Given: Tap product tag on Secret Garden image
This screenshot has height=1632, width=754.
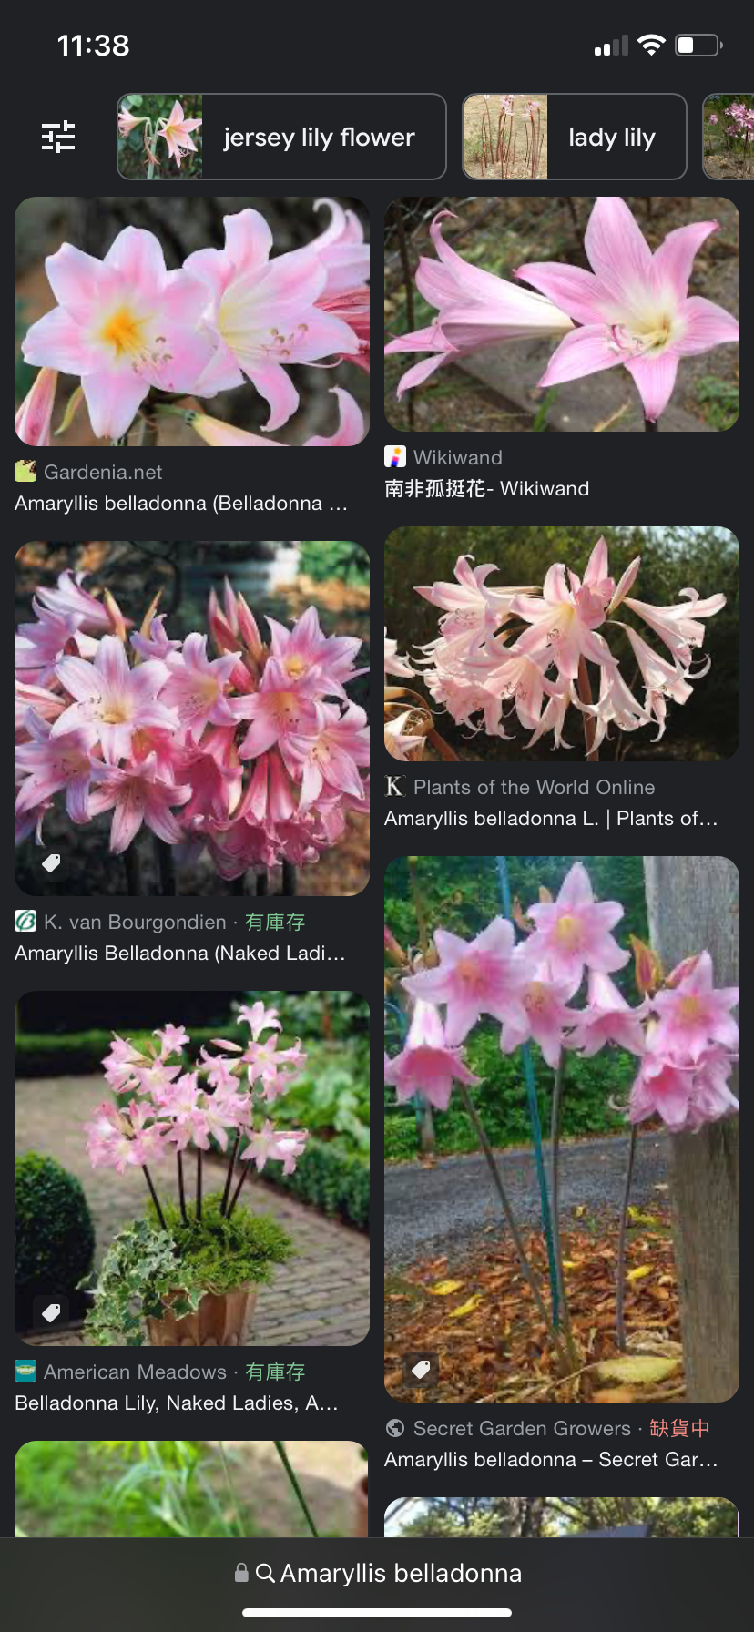Looking at the screenshot, I should point(422,1369).
